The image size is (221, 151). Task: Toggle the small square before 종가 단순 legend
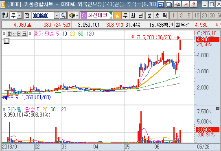tap(30, 34)
